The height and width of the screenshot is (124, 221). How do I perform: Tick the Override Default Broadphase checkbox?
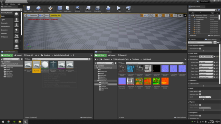click(x=200, y=116)
